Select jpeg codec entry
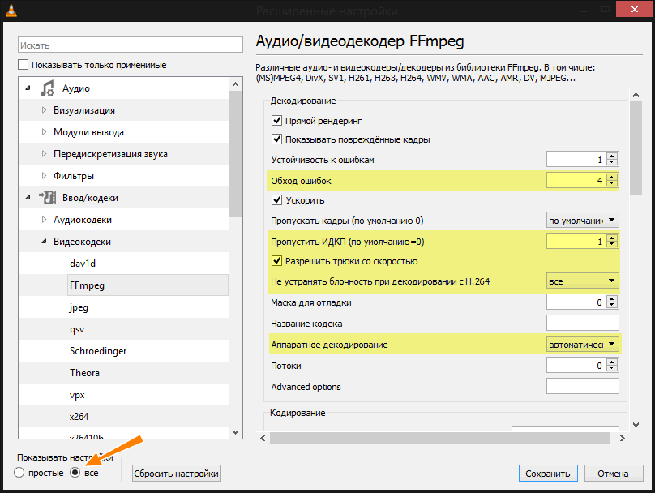This screenshot has height=493, width=655. point(79,307)
